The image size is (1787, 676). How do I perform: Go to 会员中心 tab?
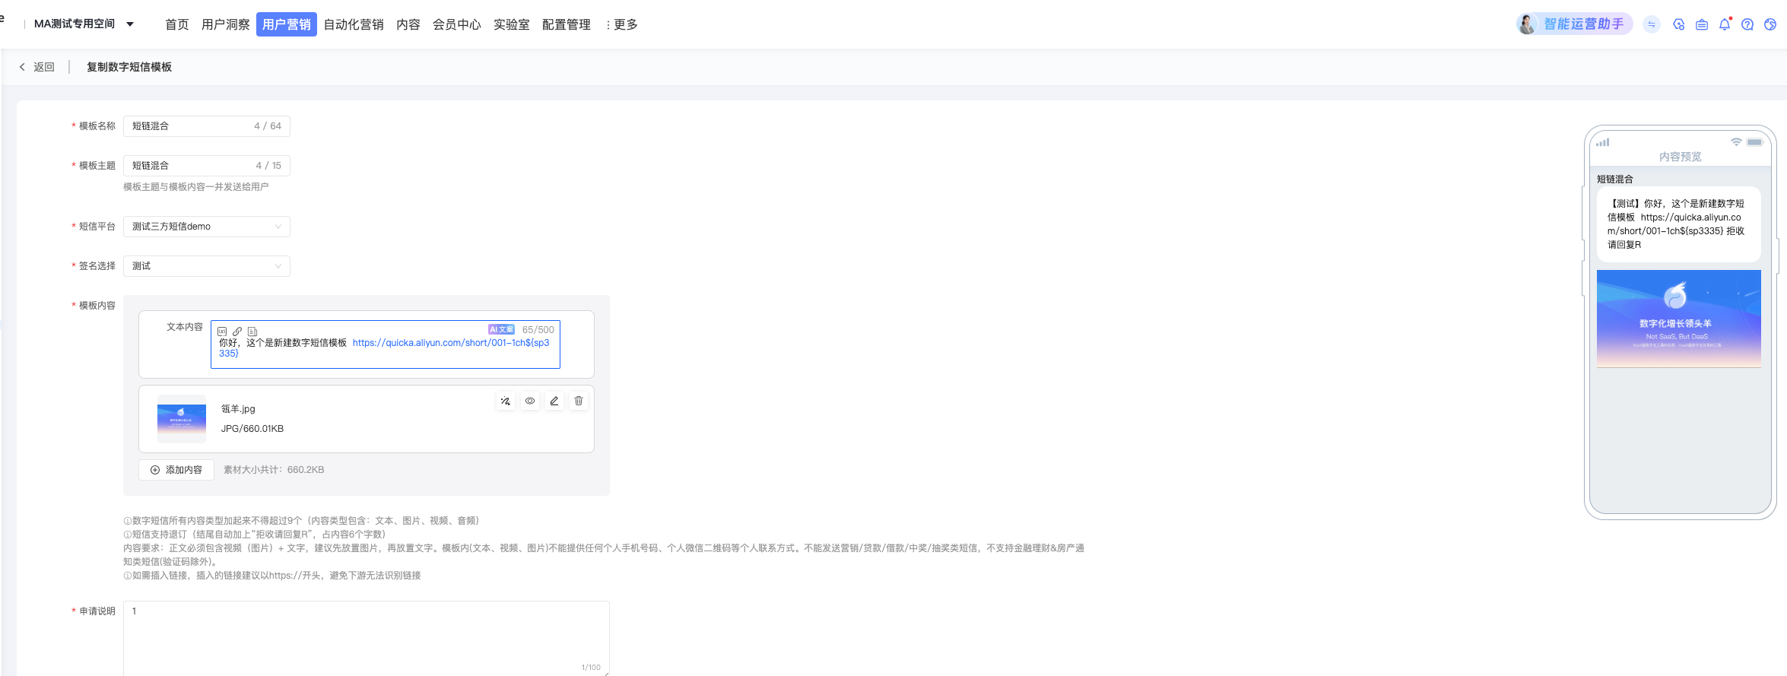pos(457,24)
